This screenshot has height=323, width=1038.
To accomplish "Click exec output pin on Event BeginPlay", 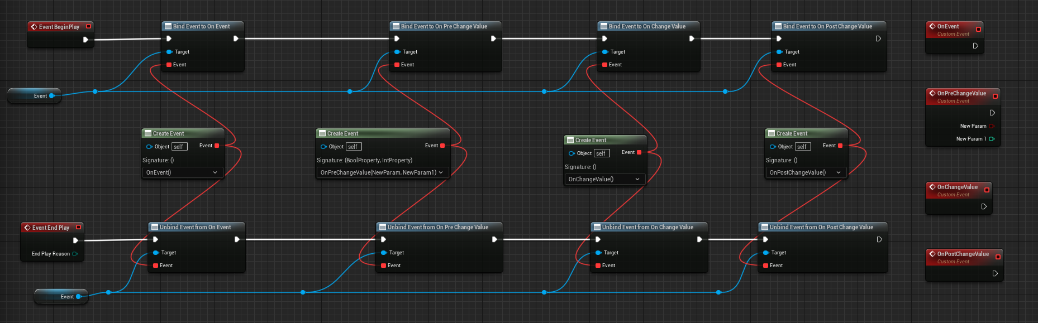I will click(x=85, y=40).
